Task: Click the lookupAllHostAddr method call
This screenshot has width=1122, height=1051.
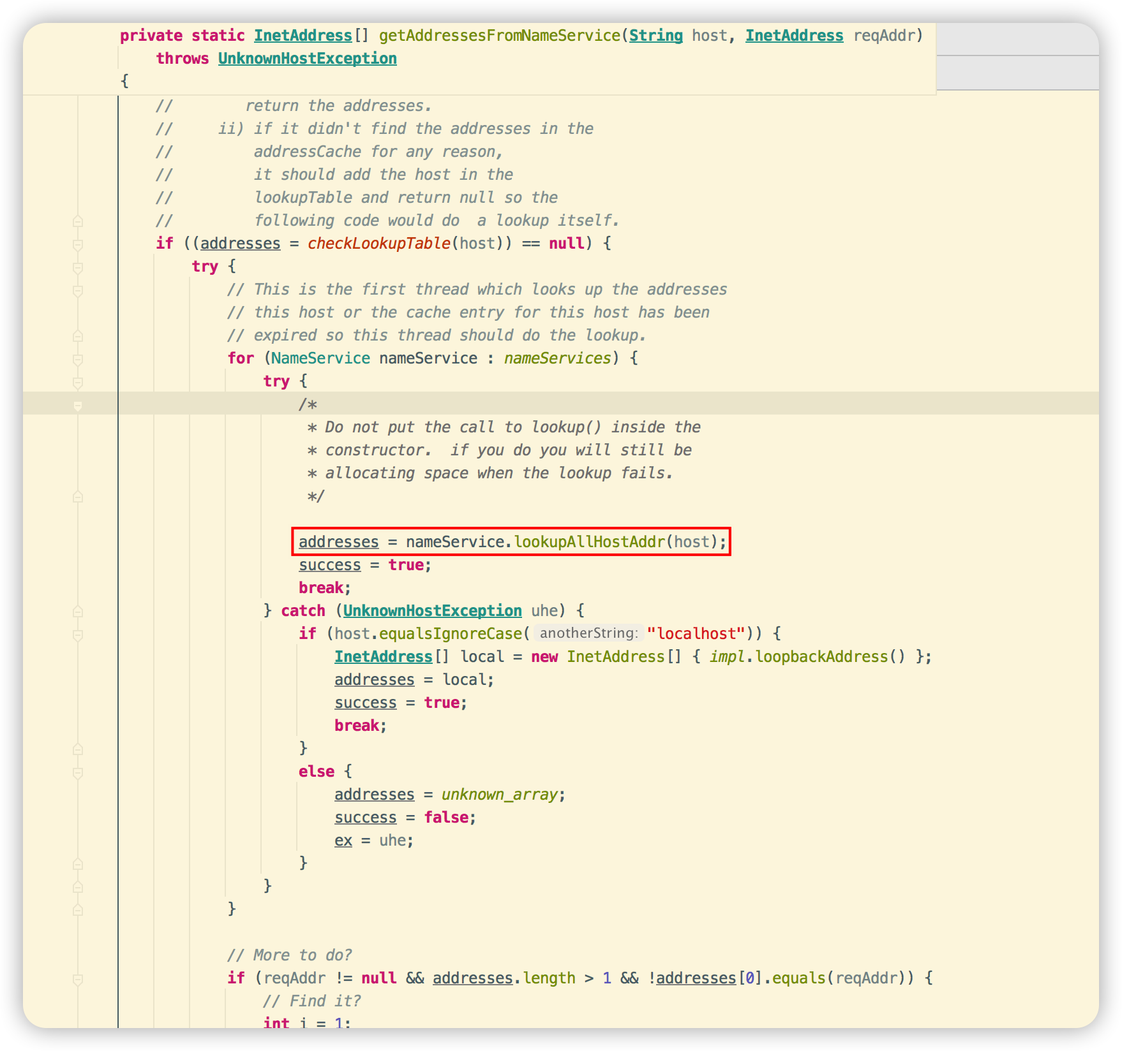Action: [589, 542]
